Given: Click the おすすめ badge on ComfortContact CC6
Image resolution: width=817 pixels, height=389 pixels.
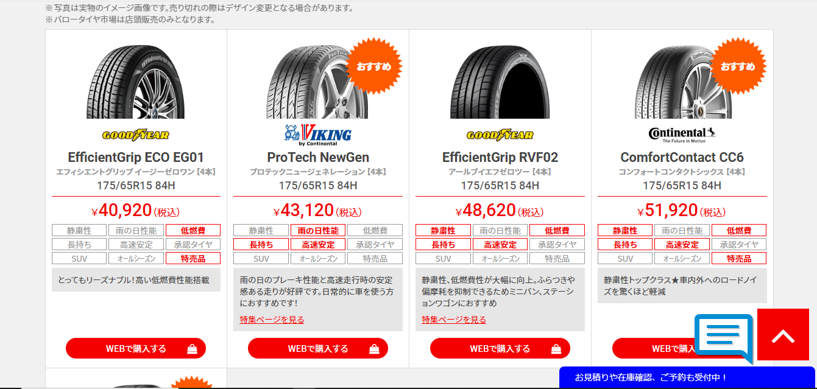Looking at the screenshot, I should 738,66.
